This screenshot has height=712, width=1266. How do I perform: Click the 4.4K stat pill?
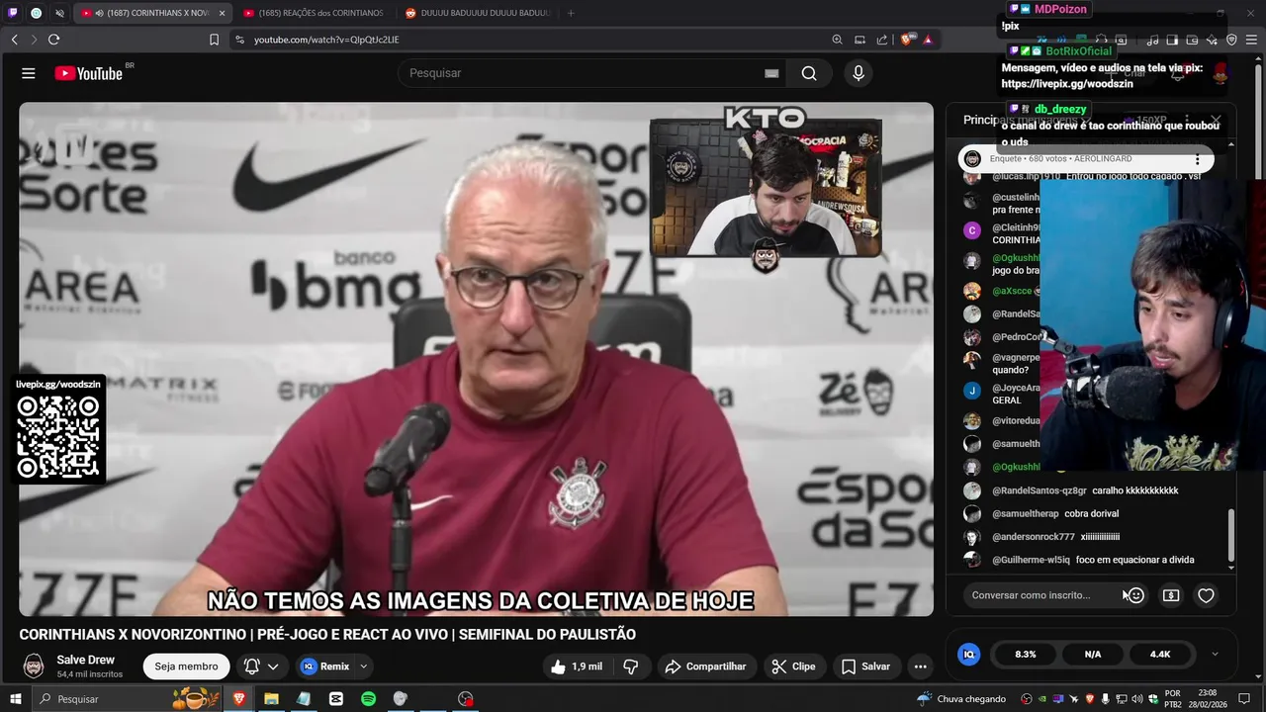1160,655
